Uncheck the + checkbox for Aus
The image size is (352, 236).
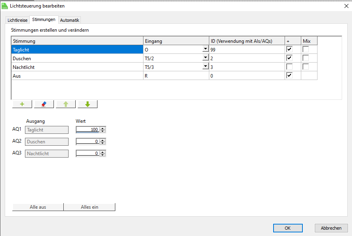click(289, 75)
